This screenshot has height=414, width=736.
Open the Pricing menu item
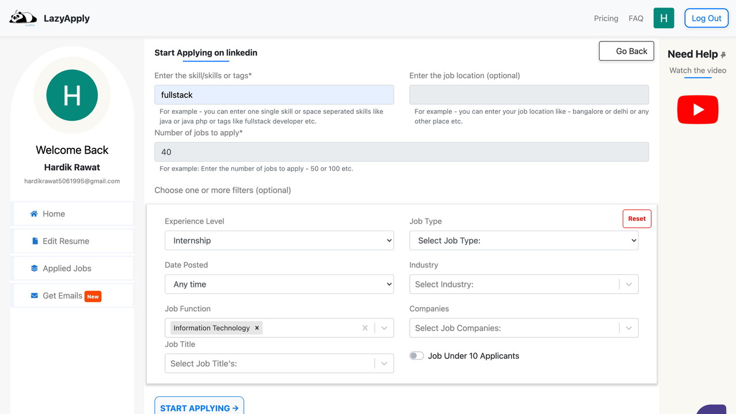605,18
